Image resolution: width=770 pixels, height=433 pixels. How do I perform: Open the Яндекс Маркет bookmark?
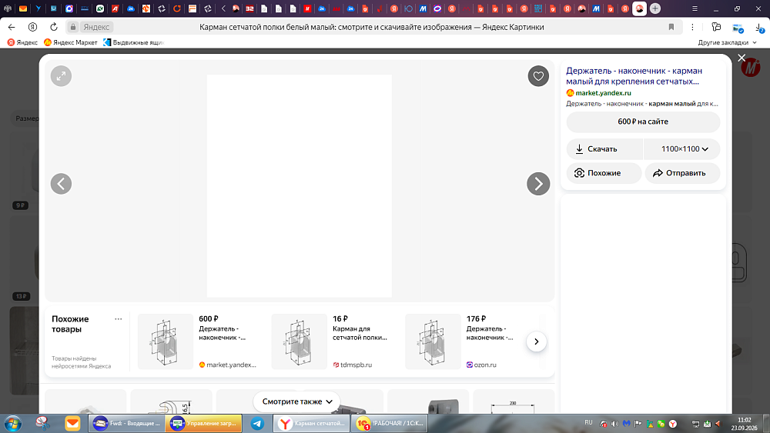click(x=71, y=42)
